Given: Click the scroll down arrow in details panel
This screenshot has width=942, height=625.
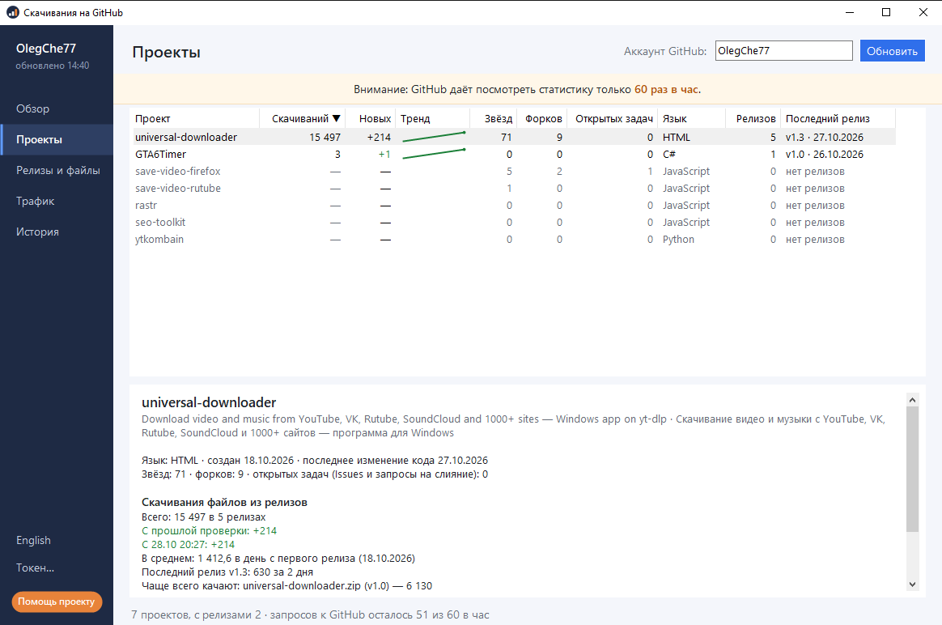Looking at the screenshot, I should click(x=913, y=585).
